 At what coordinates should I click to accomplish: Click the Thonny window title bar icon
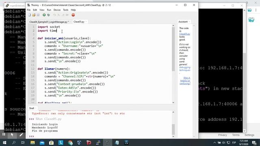[28, 5]
